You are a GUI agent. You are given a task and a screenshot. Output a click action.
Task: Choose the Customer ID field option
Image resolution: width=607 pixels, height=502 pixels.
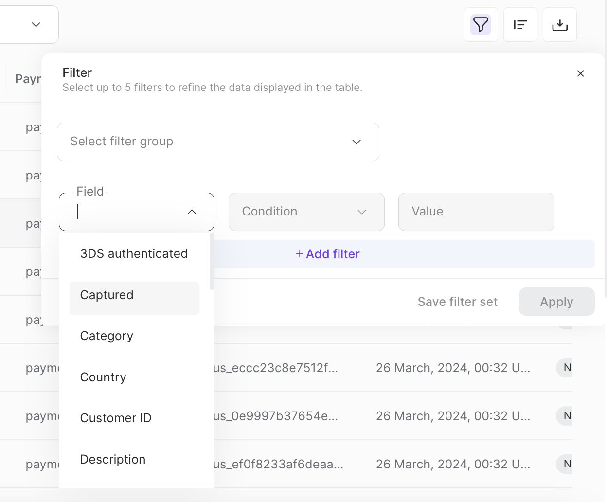[116, 418]
